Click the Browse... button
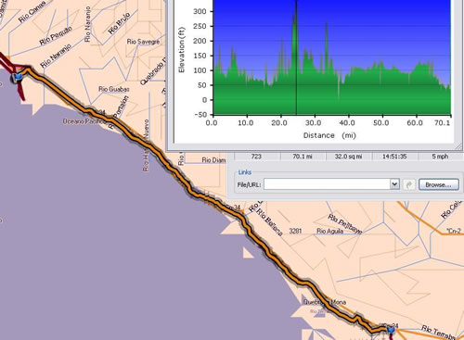 tap(438, 184)
